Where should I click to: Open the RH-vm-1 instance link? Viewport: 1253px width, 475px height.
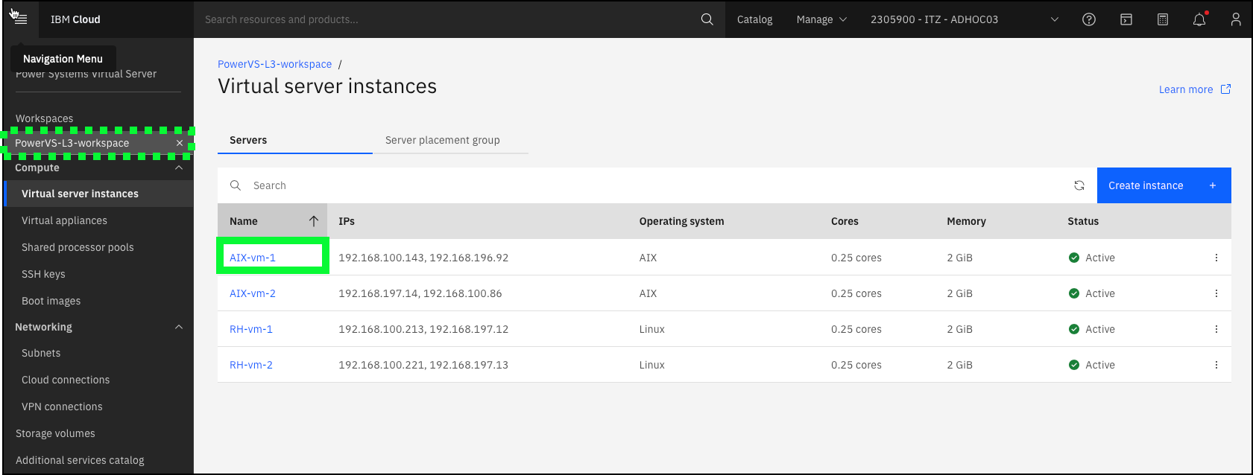(251, 329)
